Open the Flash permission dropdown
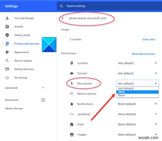The width and height of the screenshot is (162, 141). point(137,124)
